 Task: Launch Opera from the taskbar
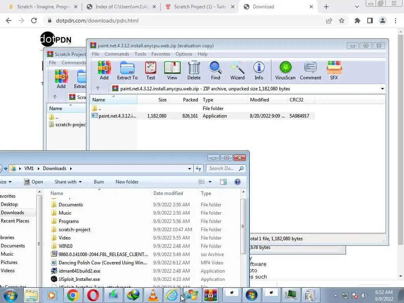pos(93,295)
